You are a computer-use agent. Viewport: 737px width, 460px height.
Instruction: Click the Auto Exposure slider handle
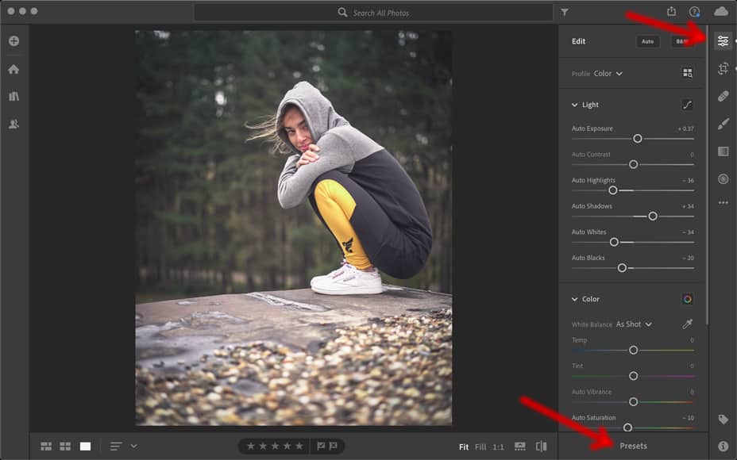pos(637,139)
